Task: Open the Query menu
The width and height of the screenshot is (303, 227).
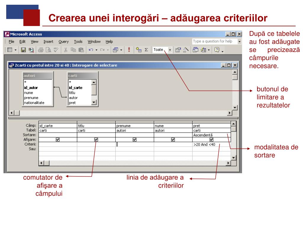Action: click(x=64, y=41)
